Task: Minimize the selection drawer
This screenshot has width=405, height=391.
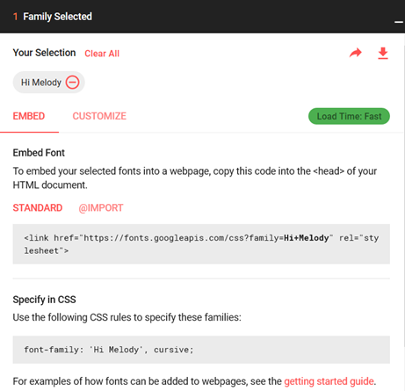Action: click(399, 22)
